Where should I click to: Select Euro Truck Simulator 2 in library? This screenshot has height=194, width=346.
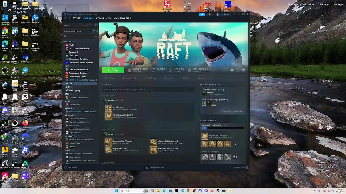pyautogui.click(x=78, y=70)
